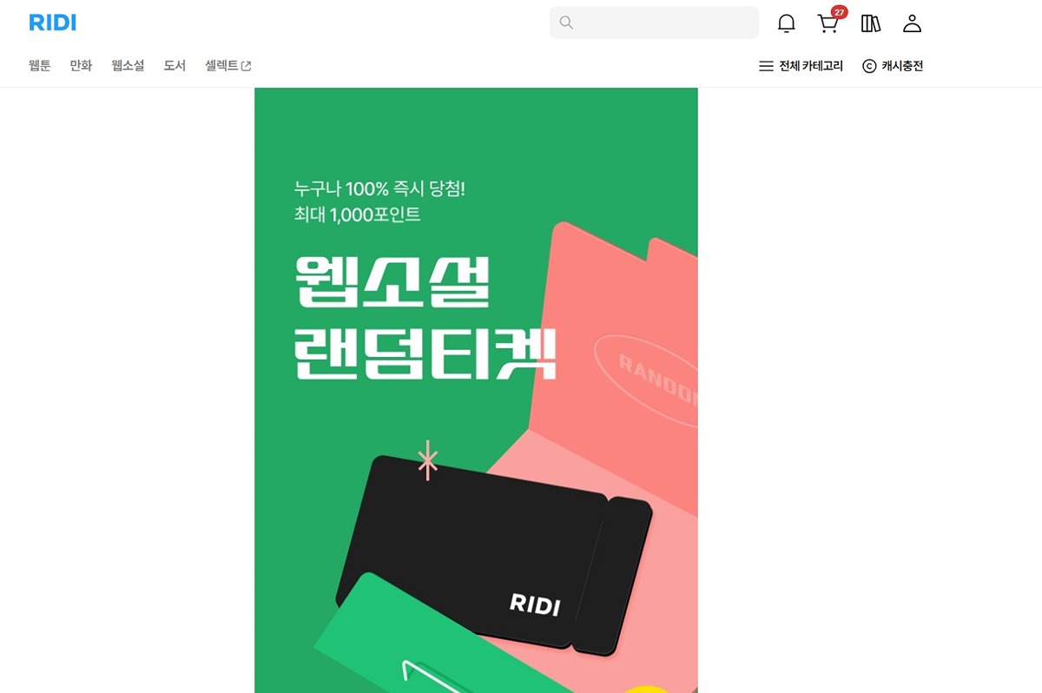Click the RIDI logo
Image resolution: width=1042 pixels, height=693 pixels.
tap(53, 23)
